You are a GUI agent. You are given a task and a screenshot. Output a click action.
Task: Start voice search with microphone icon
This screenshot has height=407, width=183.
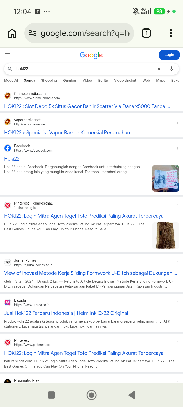[x=171, y=69]
